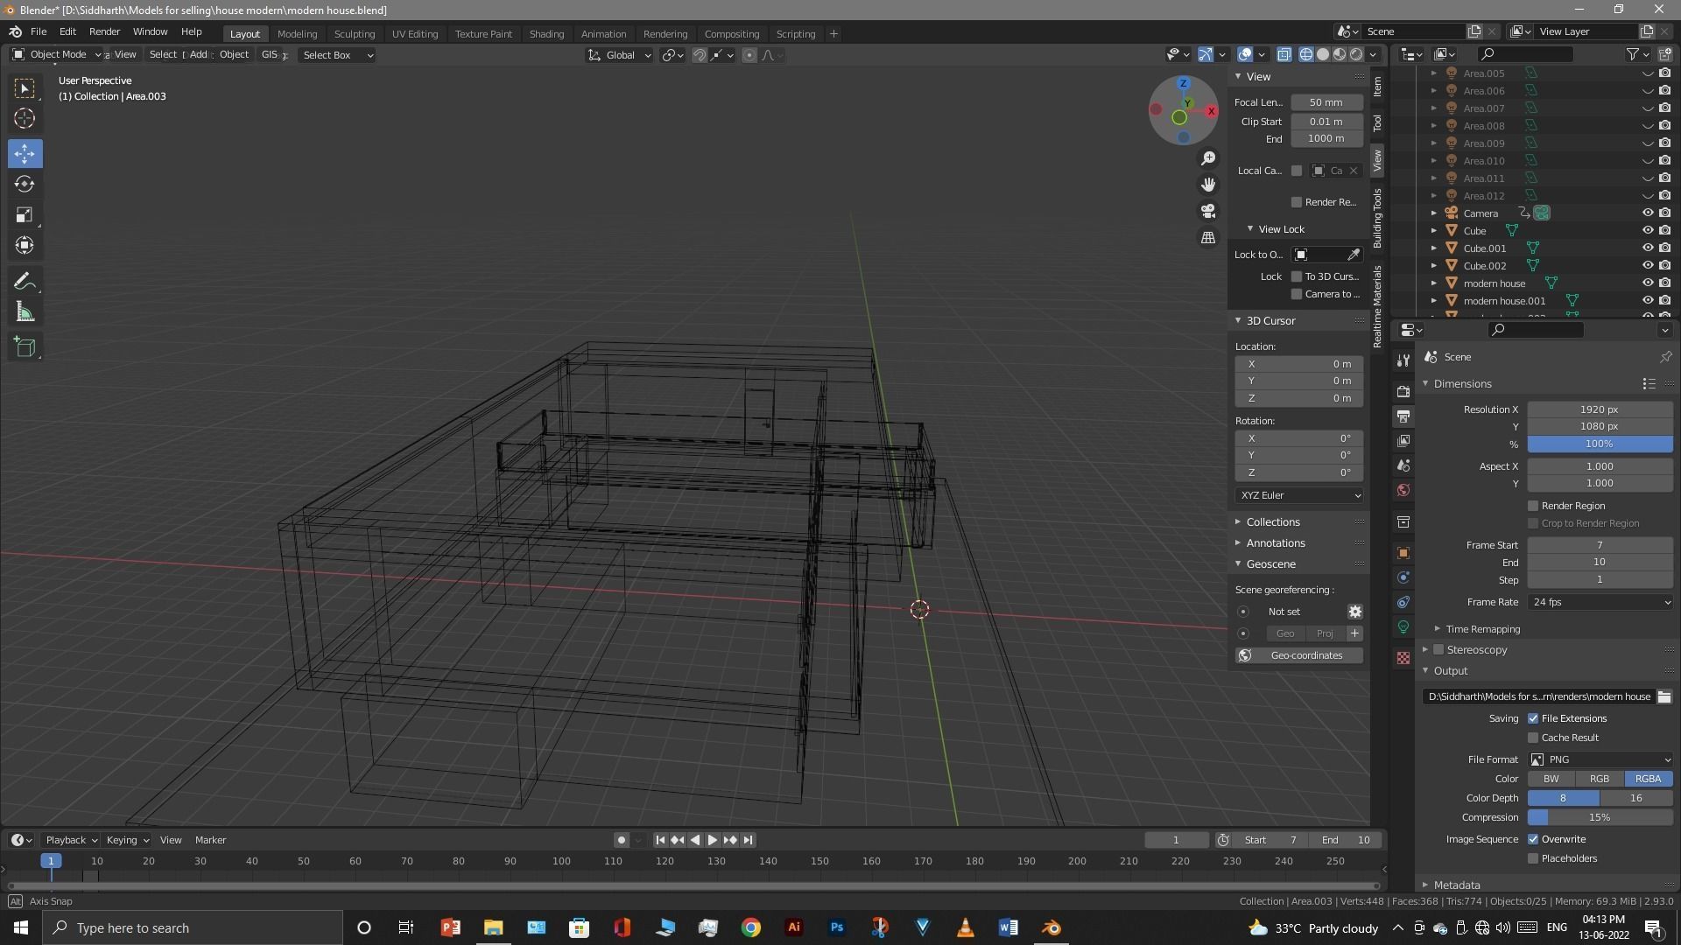Image resolution: width=1681 pixels, height=945 pixels.
Task: Activate the Rotate tool
Action: coord(25,184)
